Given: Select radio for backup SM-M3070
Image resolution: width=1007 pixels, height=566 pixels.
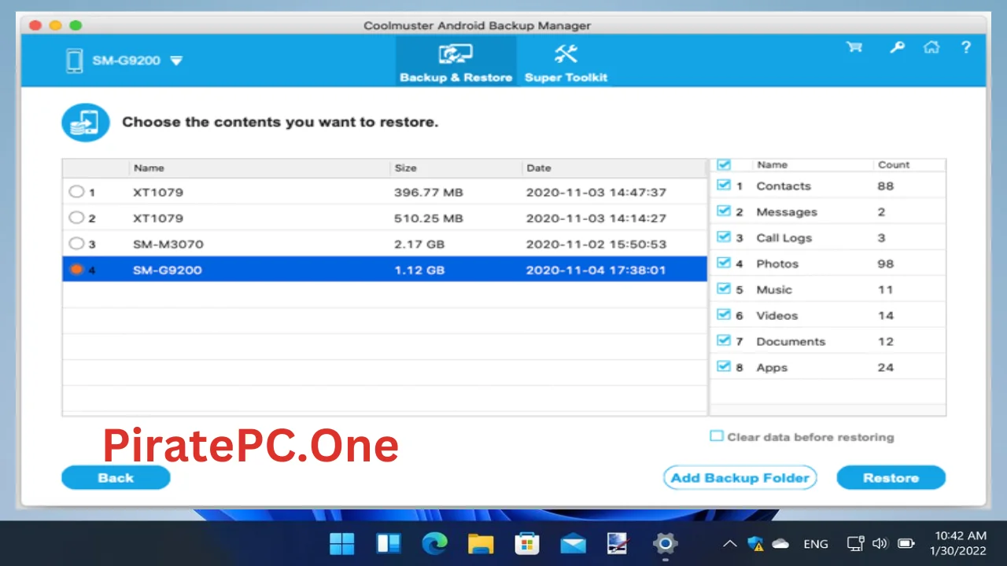Looking at the screenshot, I should point(76,243).
